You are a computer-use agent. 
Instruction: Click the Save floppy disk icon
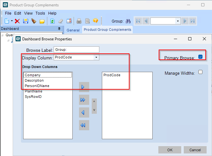[26, 21]
